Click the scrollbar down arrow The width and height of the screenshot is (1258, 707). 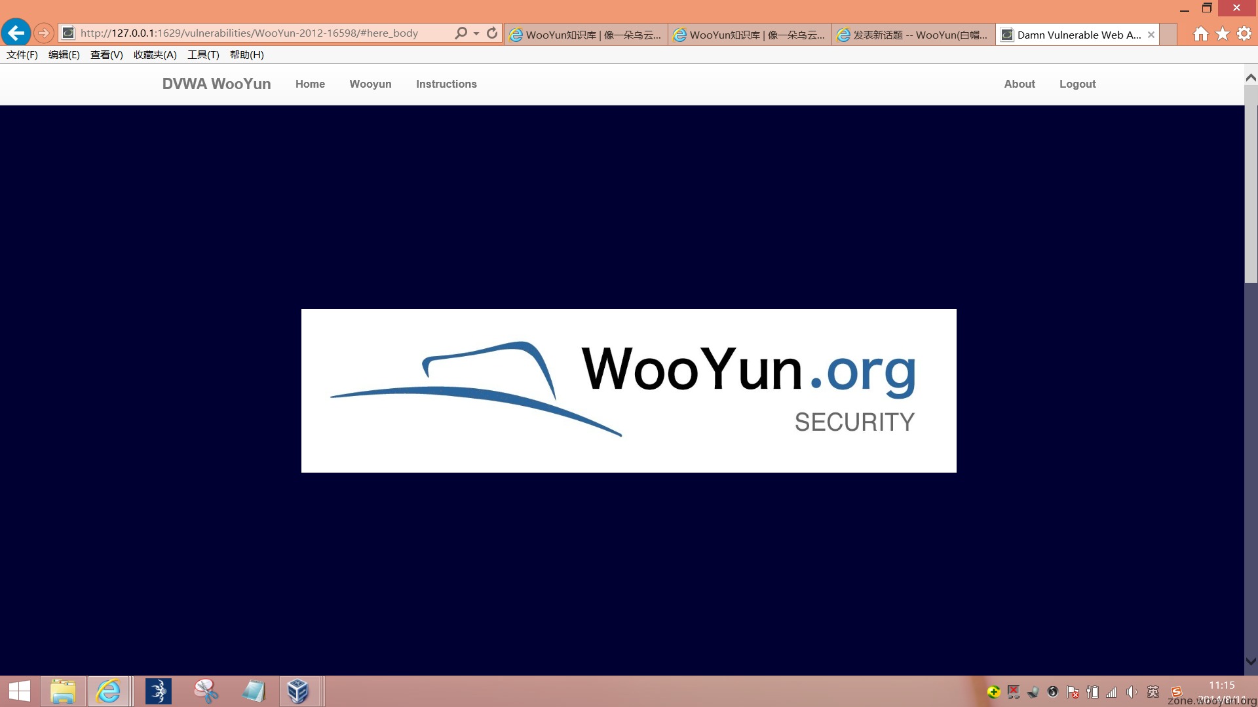(1251, 661)
